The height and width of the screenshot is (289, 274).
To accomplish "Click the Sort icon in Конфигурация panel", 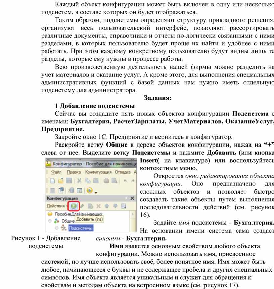I will (124, 206).
